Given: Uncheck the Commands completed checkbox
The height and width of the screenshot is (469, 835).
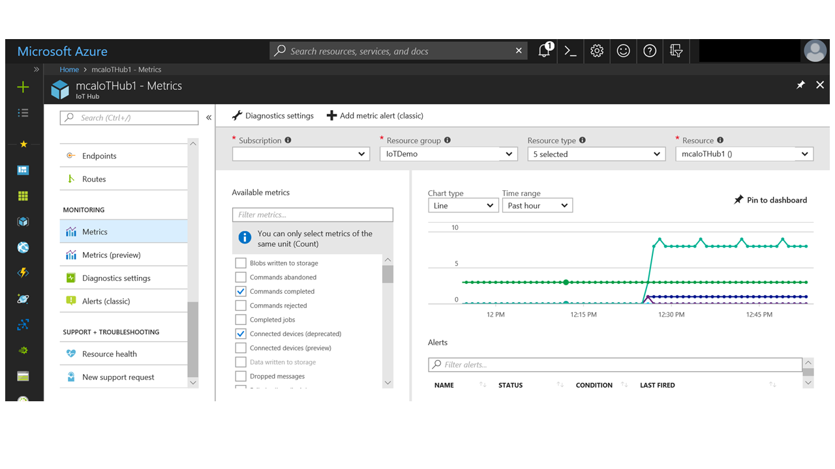Looking at the screenshot, I should coord(241,291).
